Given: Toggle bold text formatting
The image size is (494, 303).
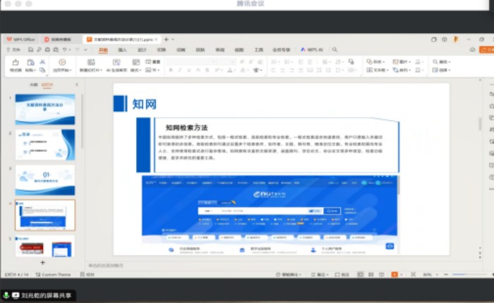Looking at the screenshot, I should [171, 70].
